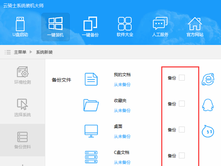Select the 一键装机 Windows icon
221x166 pixels.
(56, 24)
